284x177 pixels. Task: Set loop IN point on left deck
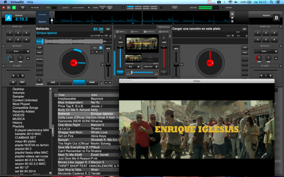click(x=13, y=82)
